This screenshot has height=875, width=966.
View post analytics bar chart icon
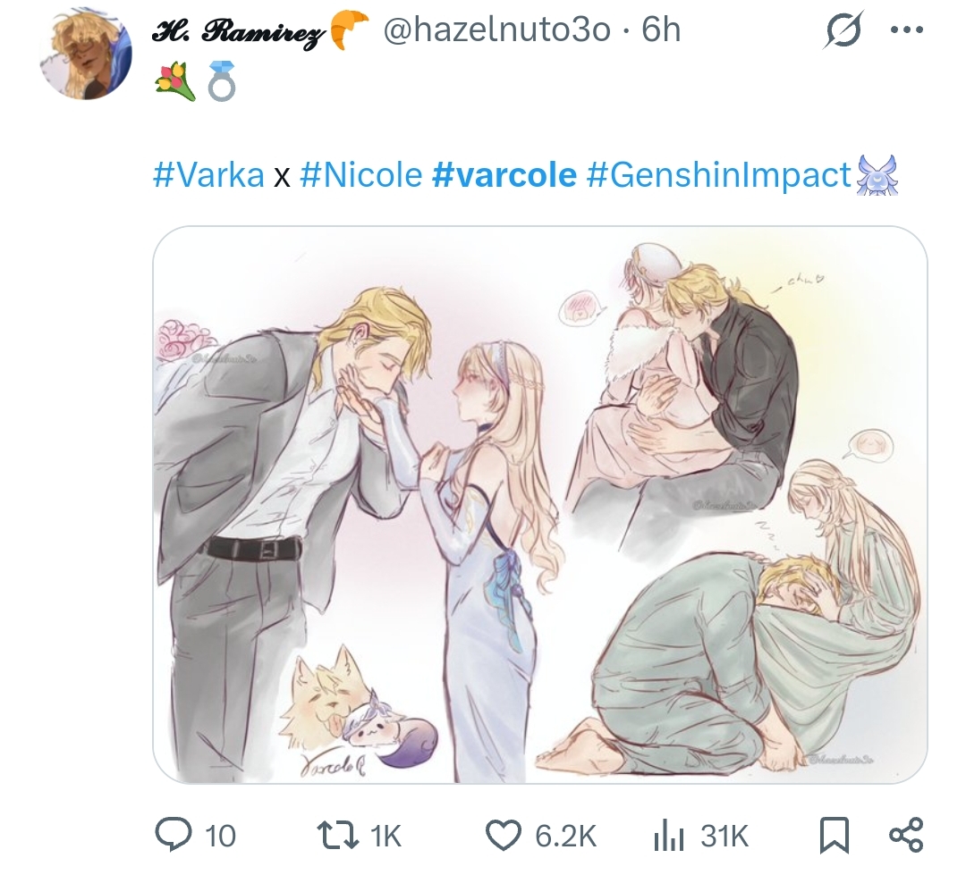point(668,837)
